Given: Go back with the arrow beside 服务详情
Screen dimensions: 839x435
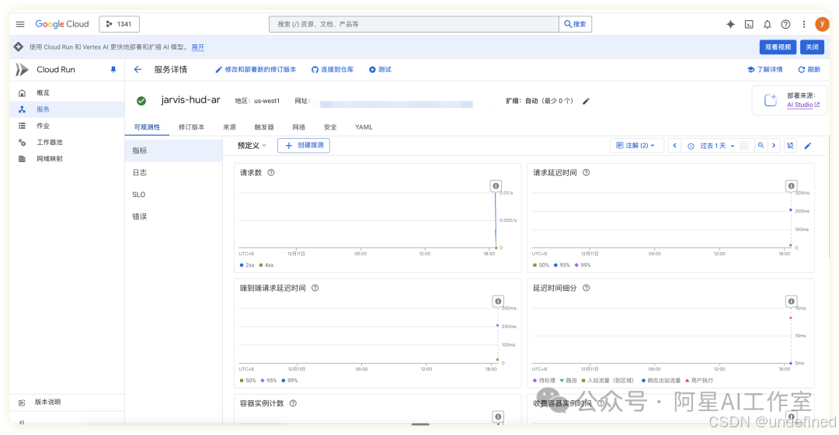Looking at the screenshot, I should (x=138, y=70).
